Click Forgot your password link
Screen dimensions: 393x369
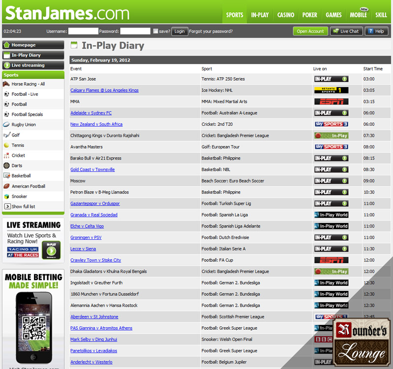pyautogui.click(x=211, y=31)
